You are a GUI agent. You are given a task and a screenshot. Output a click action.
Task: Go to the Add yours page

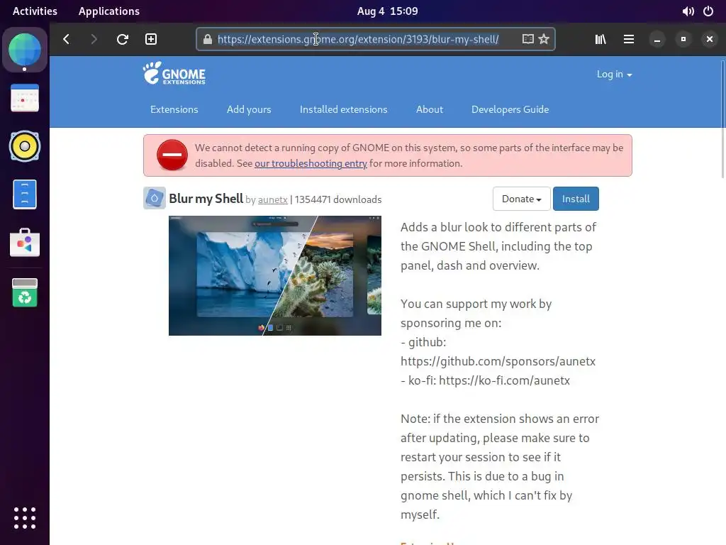(x=249, y=109)
